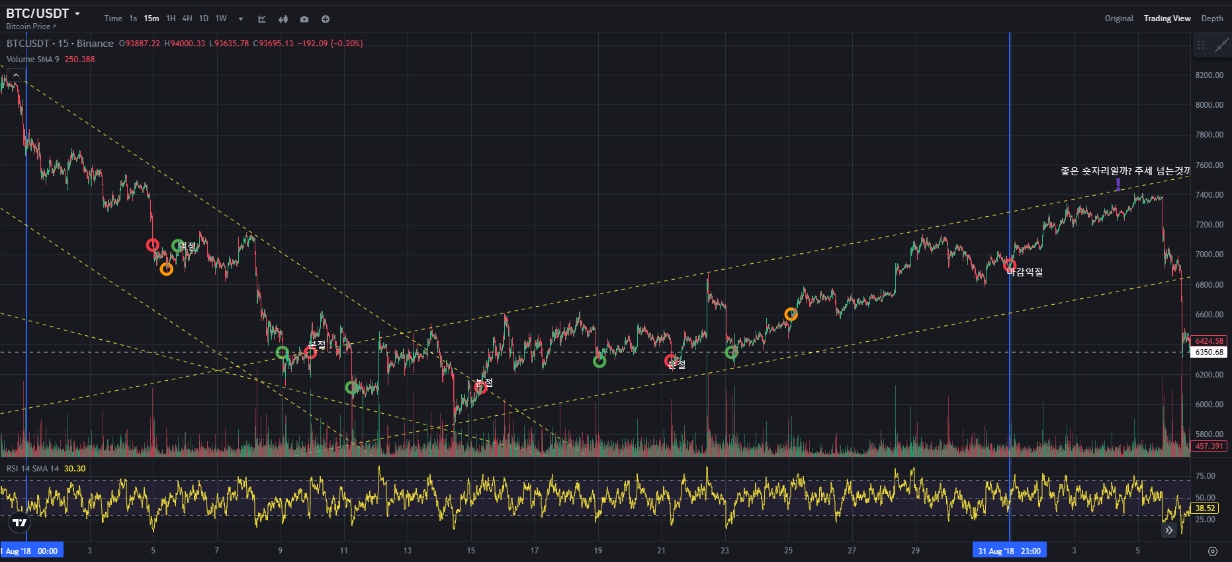Screen dimensions: 1232x562
Task: Select the 1W interval
Action: pyautogui.click(x=221, y=19)
